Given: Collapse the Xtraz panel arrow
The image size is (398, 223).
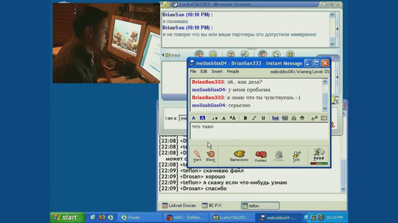Looking at the screenshot, I should pyautogui.click(x=163, y=55).
